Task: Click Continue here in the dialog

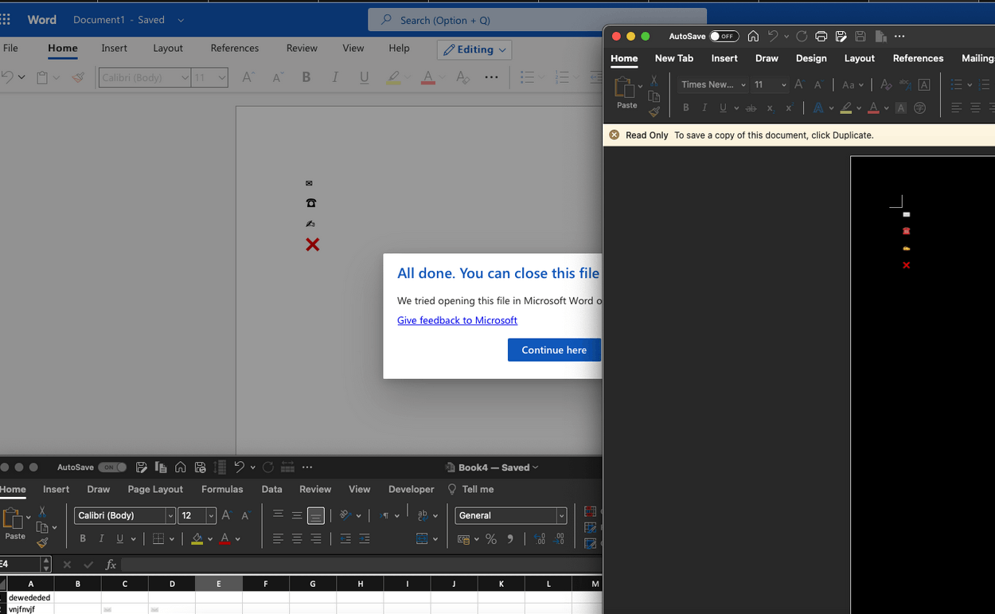Action: click(554, 350)
